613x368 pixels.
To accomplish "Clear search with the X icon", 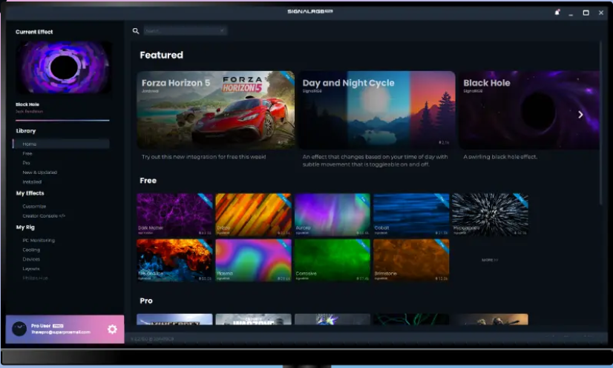I will [222, 31].
